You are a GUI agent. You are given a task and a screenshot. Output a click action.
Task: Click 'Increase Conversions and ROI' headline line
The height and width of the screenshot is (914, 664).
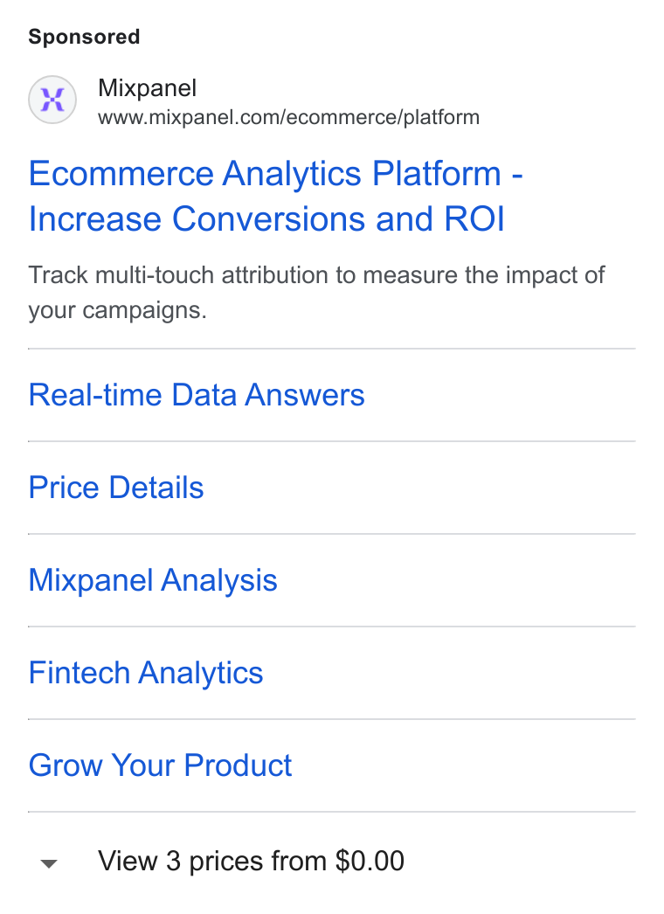[x=266, y=218]
